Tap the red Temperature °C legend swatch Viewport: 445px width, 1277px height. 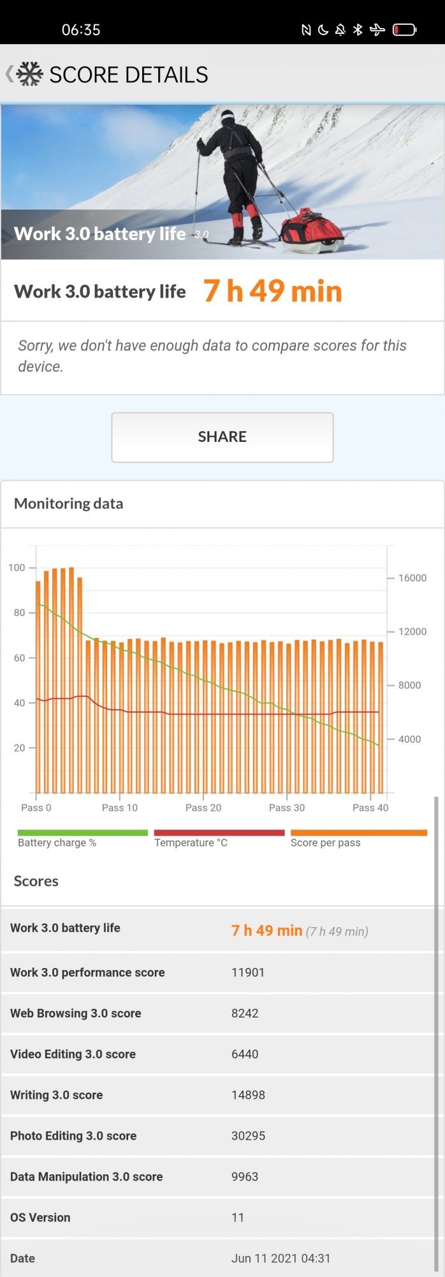coord(219,833)
